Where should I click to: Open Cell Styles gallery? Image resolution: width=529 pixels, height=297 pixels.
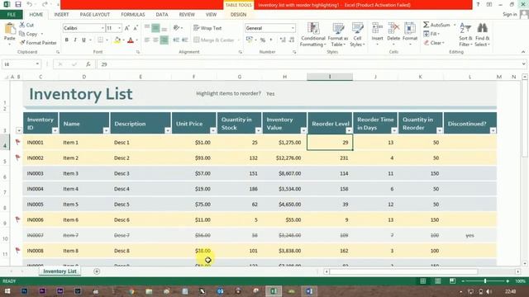click(x=357, y=35)
